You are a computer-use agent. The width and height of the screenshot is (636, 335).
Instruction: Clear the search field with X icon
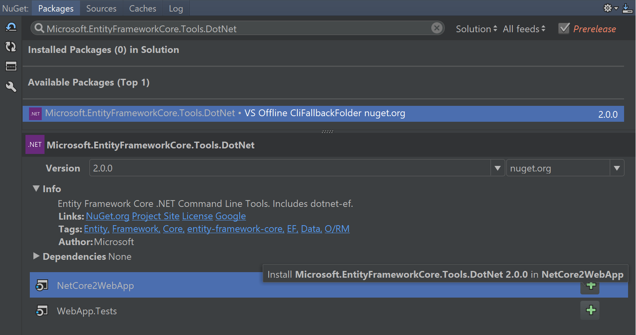click(436, 28)
